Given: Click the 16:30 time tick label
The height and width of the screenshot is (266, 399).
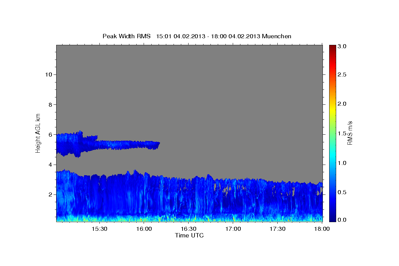Looking at the screenshot, I should tap(188, 229).
